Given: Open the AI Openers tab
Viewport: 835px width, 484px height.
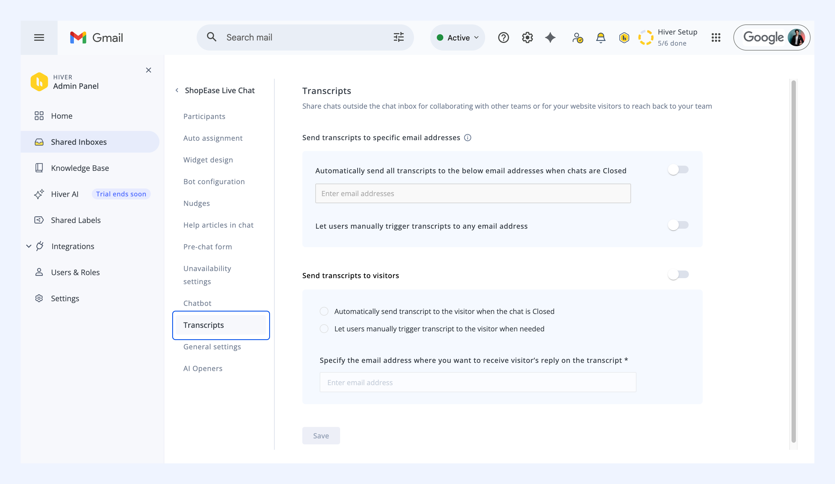Looking at the screenshot, I should [x=203, y=368].
